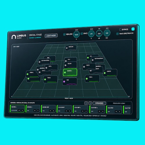Screen dimensions: 145x145
Task: Select the FX 2 node on stage
Action: [x=71, y=59]
